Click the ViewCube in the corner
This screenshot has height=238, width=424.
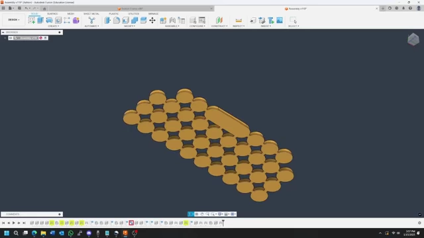(413, 40)
